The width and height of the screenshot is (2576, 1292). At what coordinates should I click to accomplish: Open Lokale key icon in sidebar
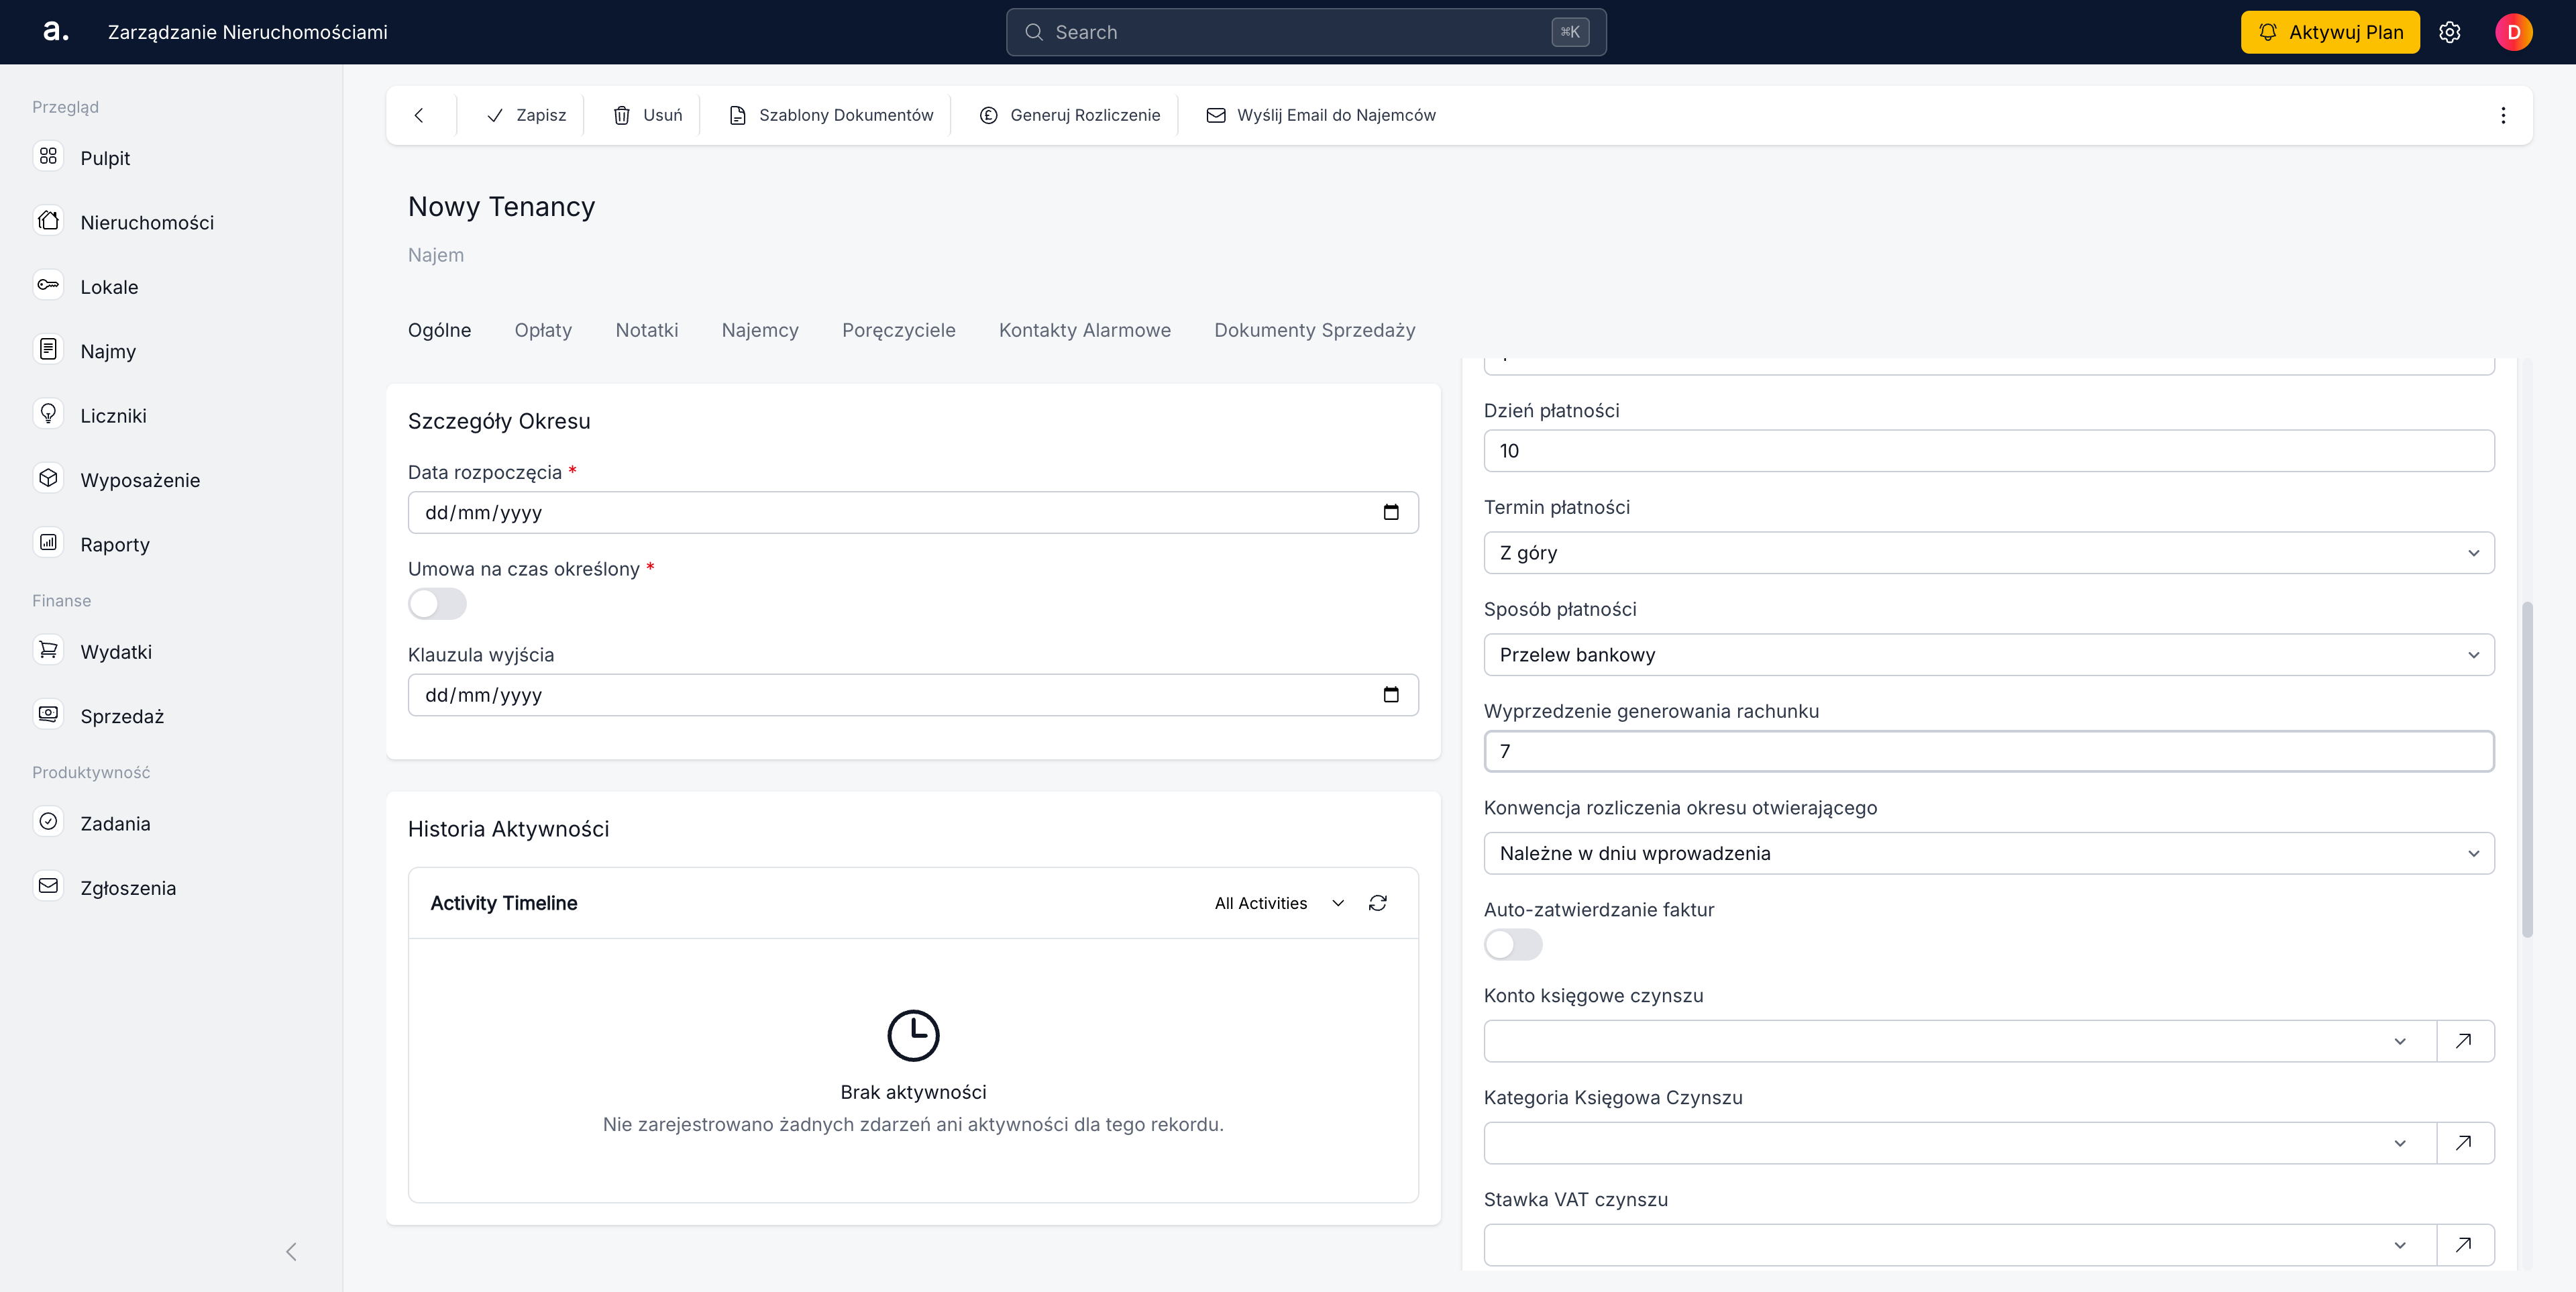coord(48,286)
